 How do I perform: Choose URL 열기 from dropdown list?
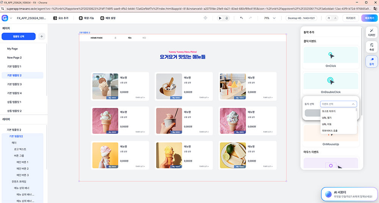[x=327, y=118]
